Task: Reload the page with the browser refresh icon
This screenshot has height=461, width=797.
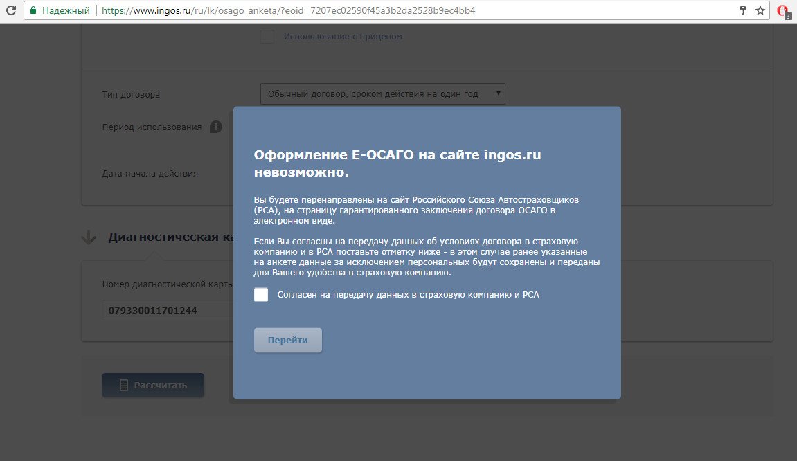Action: 10,10
